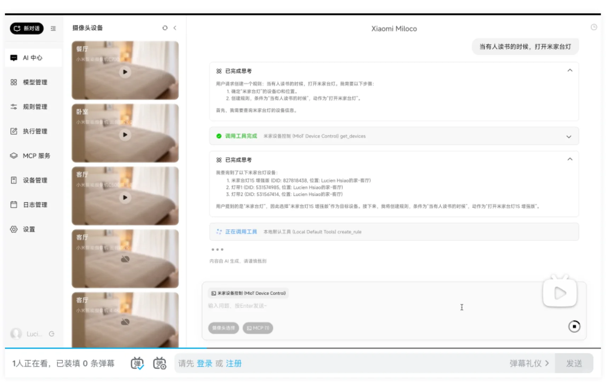Select 执行管理 from the sidebar

coord(34,131)
